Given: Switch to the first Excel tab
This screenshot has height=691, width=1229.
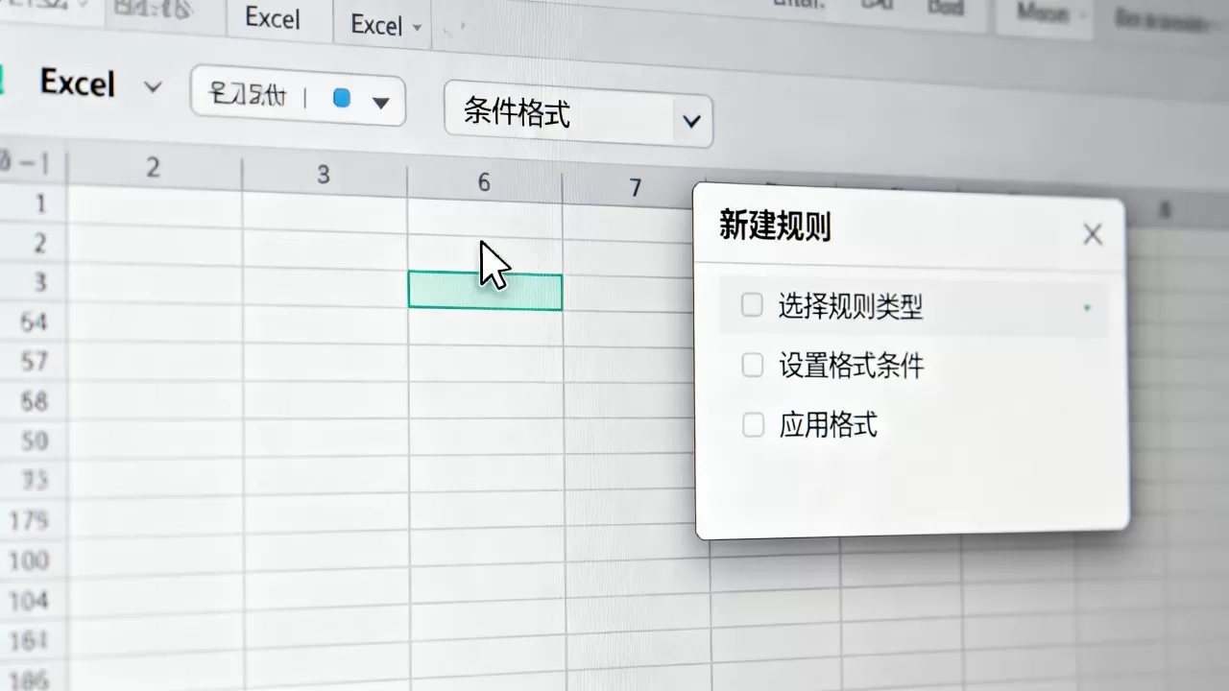Looking at the screenshot, I should click(272, 18).
